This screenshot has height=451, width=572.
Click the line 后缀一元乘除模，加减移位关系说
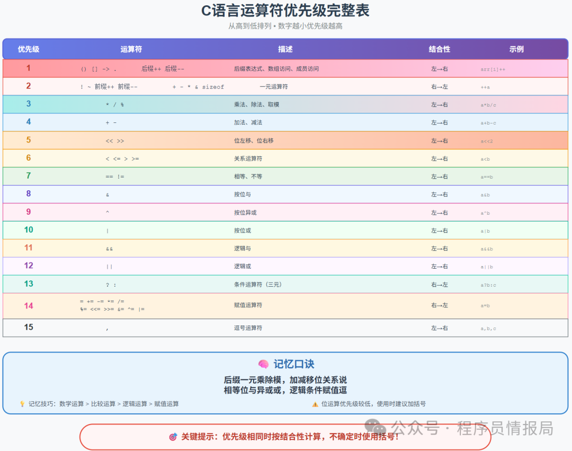click(285, 380)
